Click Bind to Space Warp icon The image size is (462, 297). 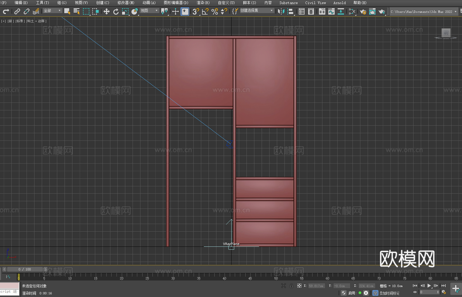point(36,11)
